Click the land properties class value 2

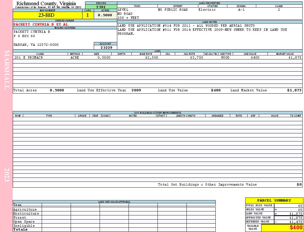279,10
